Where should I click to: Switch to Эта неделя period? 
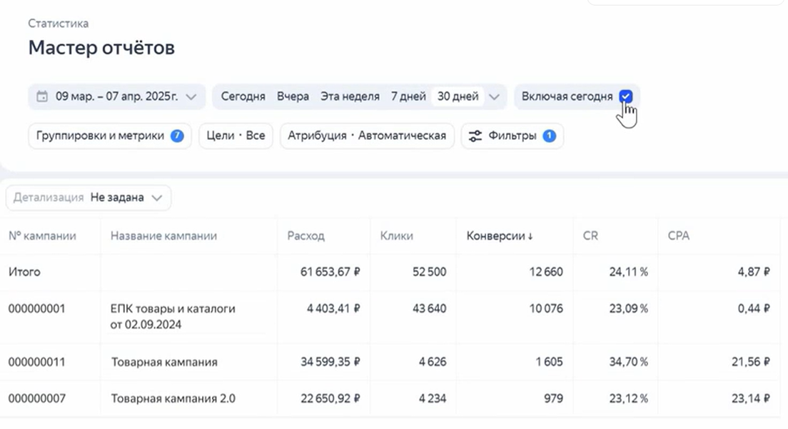[x=350, y=96]
